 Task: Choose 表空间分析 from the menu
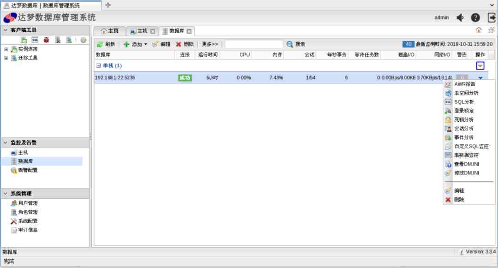[x=469, y=93]
